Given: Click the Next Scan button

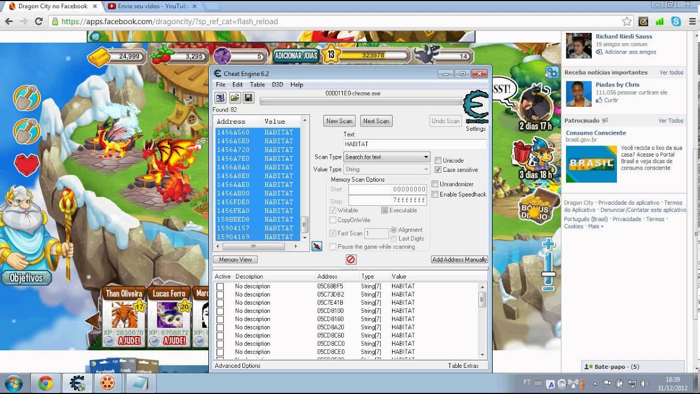Looking at the screenshot, I should [x=376, y=121].
